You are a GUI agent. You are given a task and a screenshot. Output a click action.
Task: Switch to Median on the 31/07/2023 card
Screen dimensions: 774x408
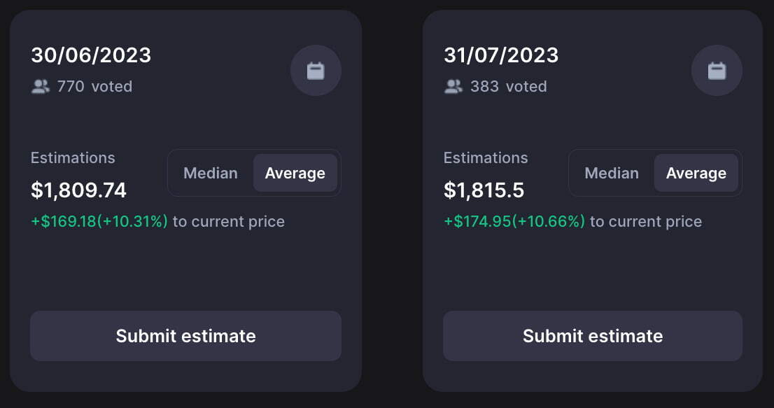612,173
